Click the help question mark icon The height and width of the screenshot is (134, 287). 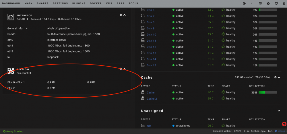pyautogui.click(x=268, y=3)
